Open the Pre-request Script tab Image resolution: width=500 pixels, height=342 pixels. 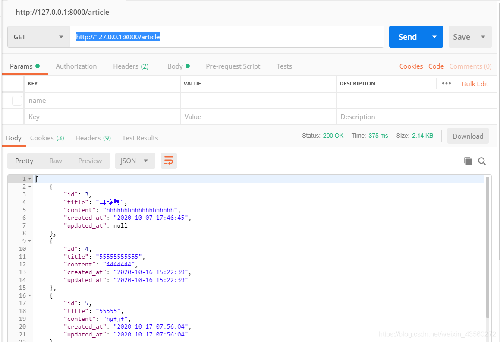[x=233, y=66]
